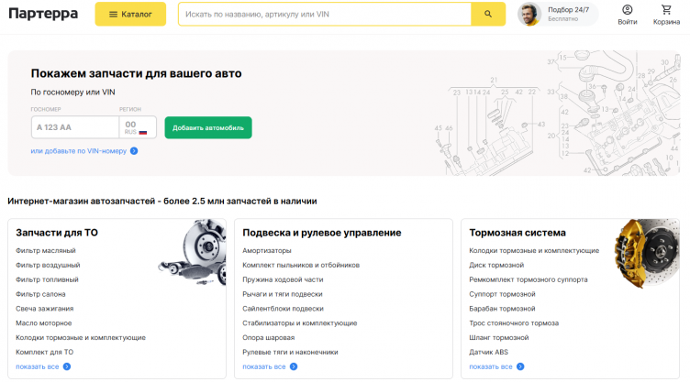Select Опора шаровая
Viewport: 690px width, 382px height.
pos(269,338)
